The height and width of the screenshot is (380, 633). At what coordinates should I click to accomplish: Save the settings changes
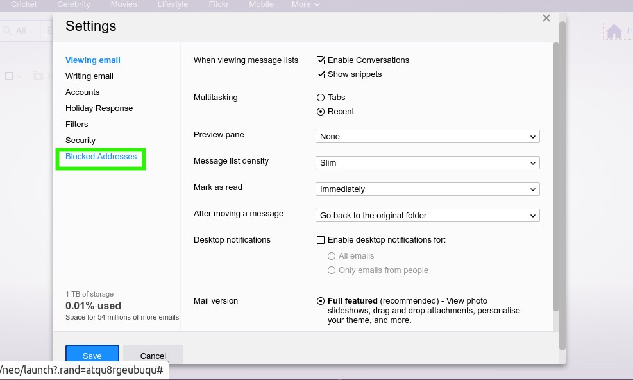[x=92, y=356]
